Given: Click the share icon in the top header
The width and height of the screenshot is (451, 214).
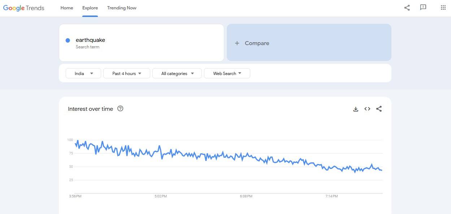Looking at the screenshot, I should [x=407, y=8].
